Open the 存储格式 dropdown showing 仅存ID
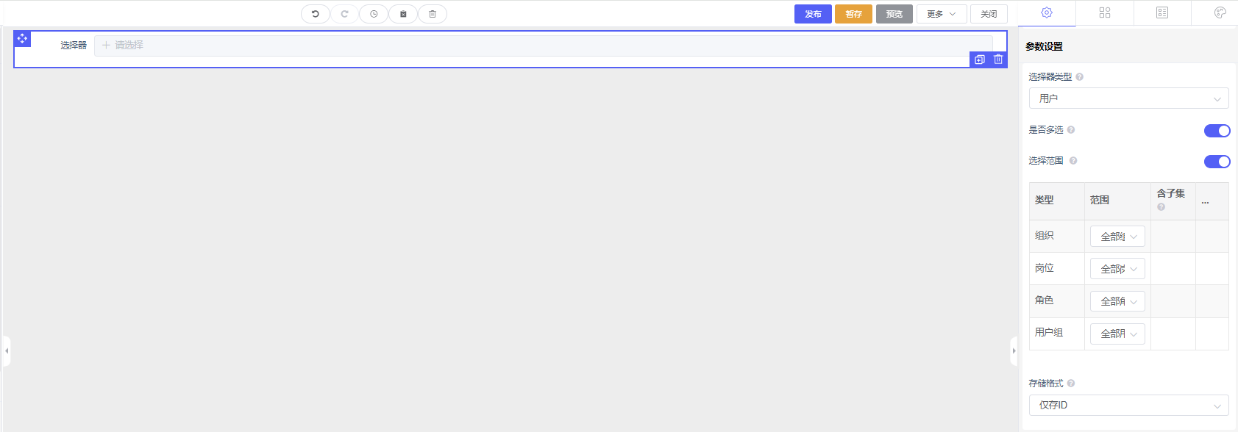The image size is (1238, 432). pyautogui.click(x=1128, y=406)
